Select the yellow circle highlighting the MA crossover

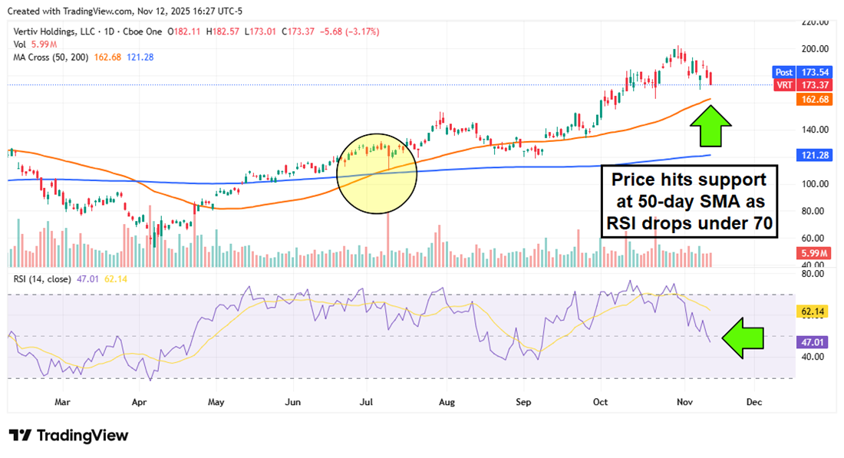377,172
